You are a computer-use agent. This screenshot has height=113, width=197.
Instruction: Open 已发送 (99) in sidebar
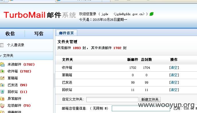point(17,85)
